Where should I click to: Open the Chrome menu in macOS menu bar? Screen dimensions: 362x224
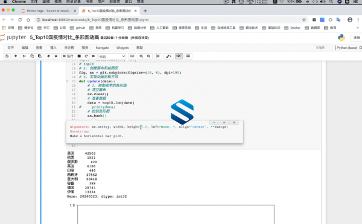coord(19,2)
